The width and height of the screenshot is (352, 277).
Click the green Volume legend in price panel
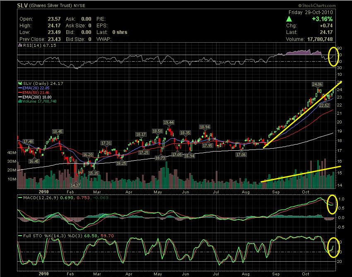pyautogui.click(x=39, y=101)
